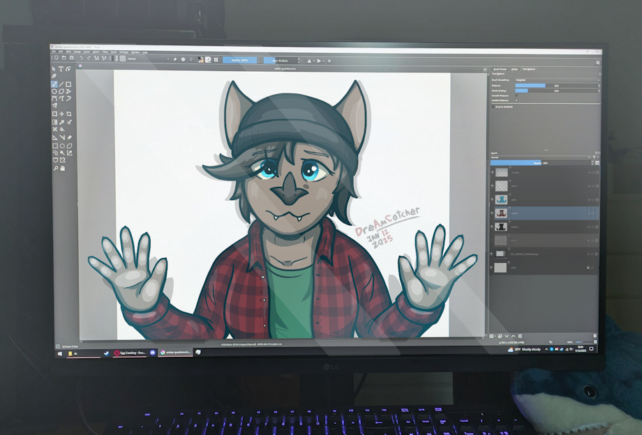The height and width of the screenshot is (435, 642).
Task: Select the Pan hand tool
Action: click(x=63, y=168)
